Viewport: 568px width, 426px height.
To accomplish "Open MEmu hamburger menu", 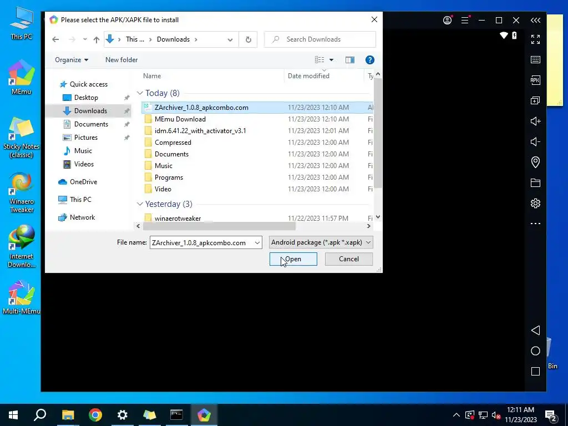I will pyautogui.click(x=465, y=21).
